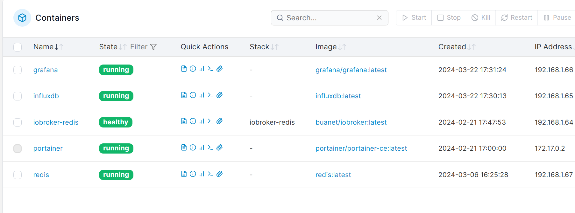575x213 pixels.
Task: Select the grafana row checkbox
Action: point(18,70)
